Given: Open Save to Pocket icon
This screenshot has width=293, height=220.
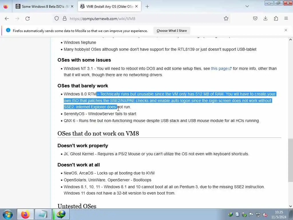Looking at the screenshot, I should tap(255, 18).
